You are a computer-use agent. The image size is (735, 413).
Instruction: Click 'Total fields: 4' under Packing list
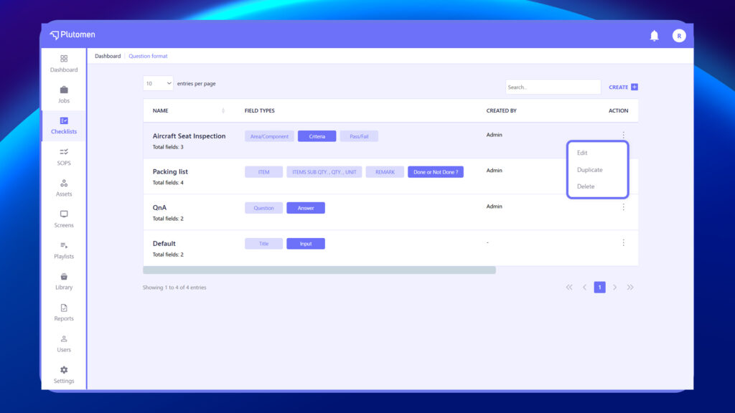point(168,183)
